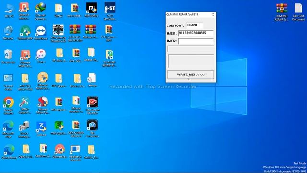Launch UltimateSam shortcut

(x=59, y=151)
